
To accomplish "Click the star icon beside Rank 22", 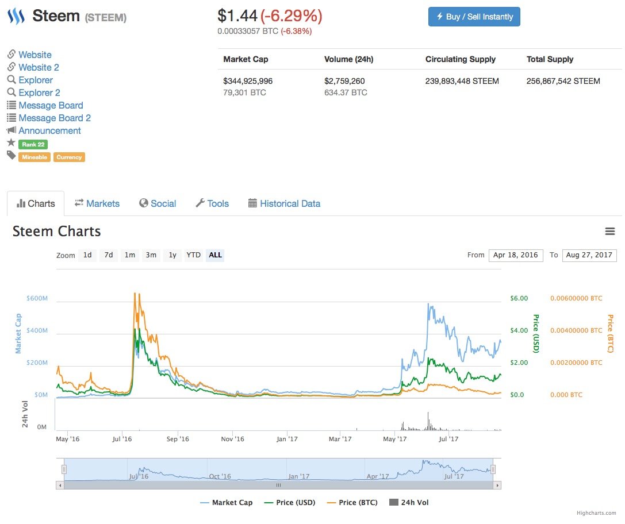I will [x=11, y=142].
